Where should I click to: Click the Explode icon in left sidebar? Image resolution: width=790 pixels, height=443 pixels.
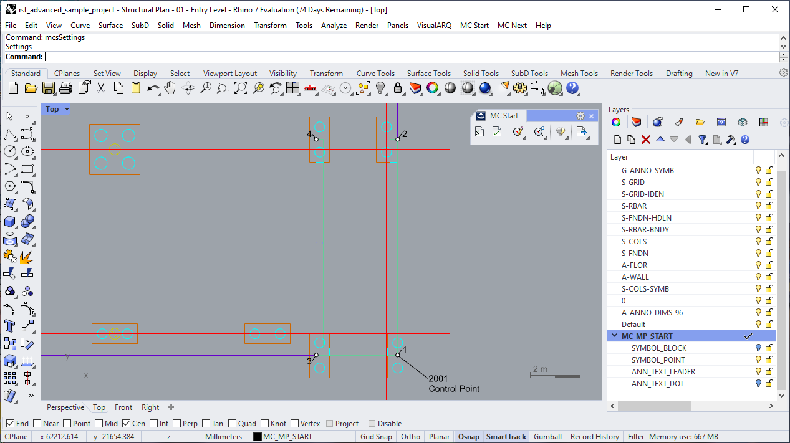click(x=27, y=256)
